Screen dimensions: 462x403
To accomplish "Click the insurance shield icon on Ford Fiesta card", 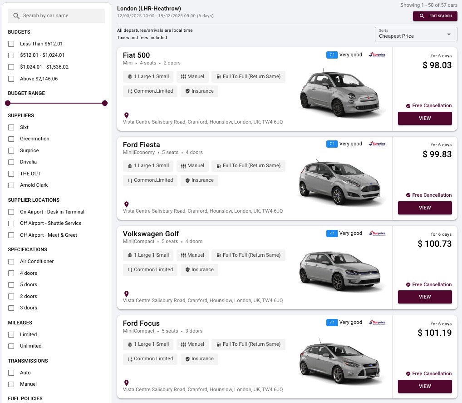I will click(187, 180).
